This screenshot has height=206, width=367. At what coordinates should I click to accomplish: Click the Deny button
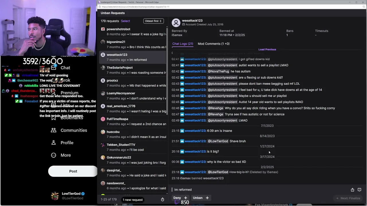pos(180,198)
